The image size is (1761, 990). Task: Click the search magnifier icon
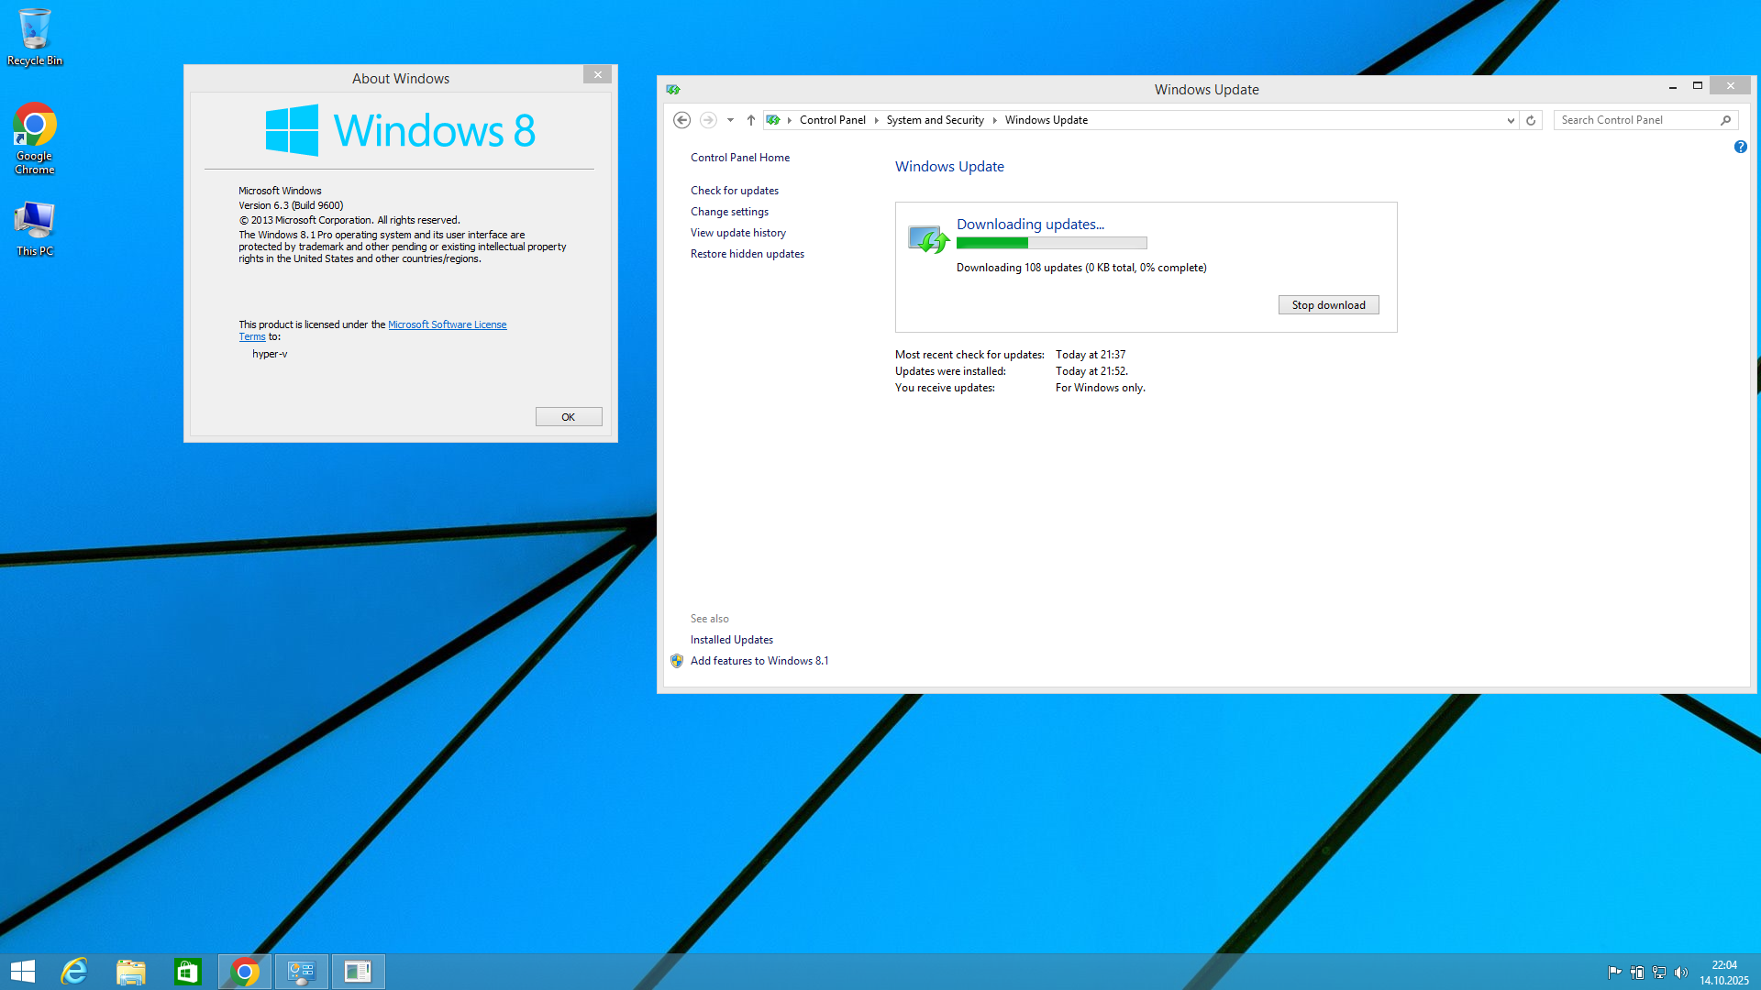(x=1725, y=120)
